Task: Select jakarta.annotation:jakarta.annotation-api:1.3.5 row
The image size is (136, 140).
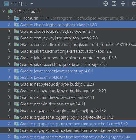Action: [68, 58]
